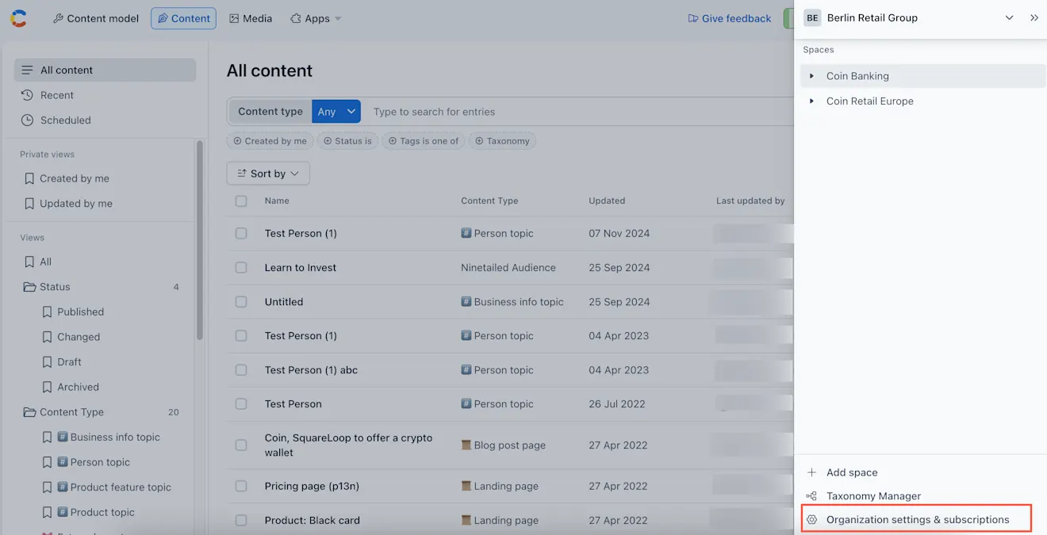
Task: Toggle the select-all entries checkbox
Action: 241,201
